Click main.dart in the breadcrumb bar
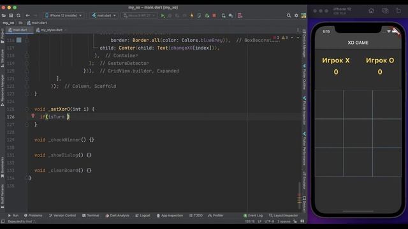 (37, 23)
